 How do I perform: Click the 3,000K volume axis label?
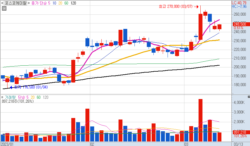[x=239, y=112]
